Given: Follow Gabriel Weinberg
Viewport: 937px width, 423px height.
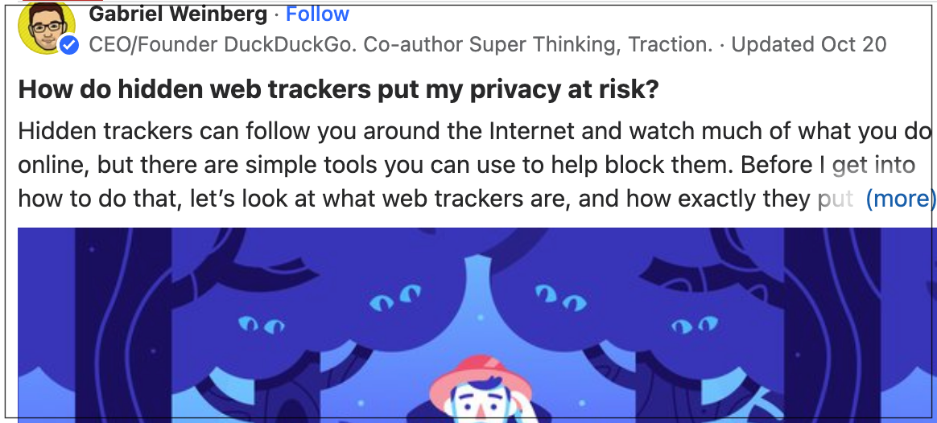Looking at the screenshot, I should pyautogui.click(x=317, y=14).
